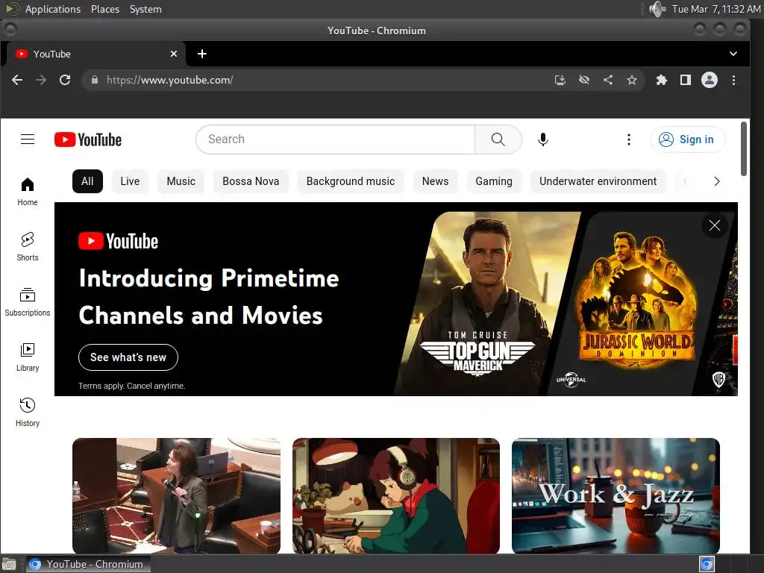Open the Chromium three-dot menu

click(x=733, y=80)
